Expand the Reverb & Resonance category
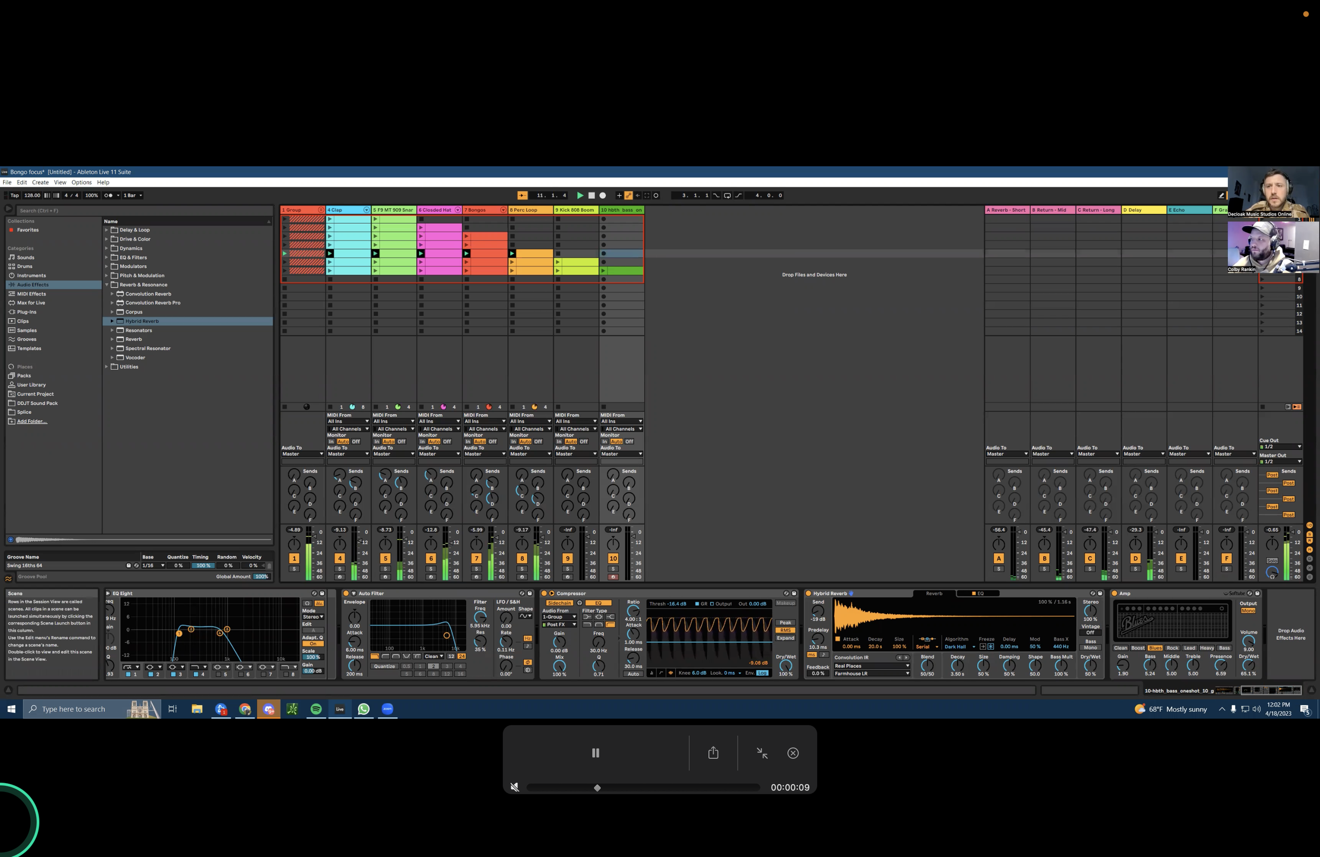 click(106, 285)
